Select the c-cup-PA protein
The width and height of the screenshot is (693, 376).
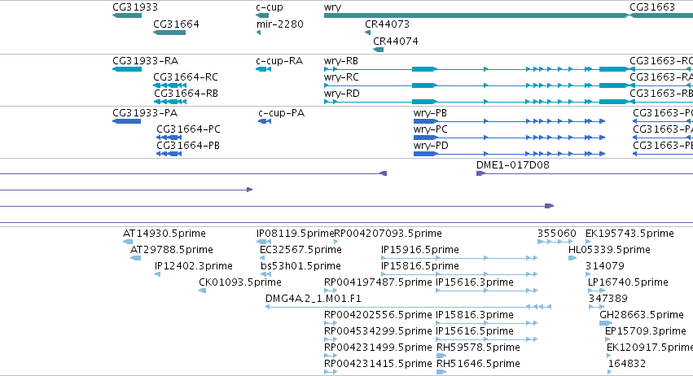265,121
